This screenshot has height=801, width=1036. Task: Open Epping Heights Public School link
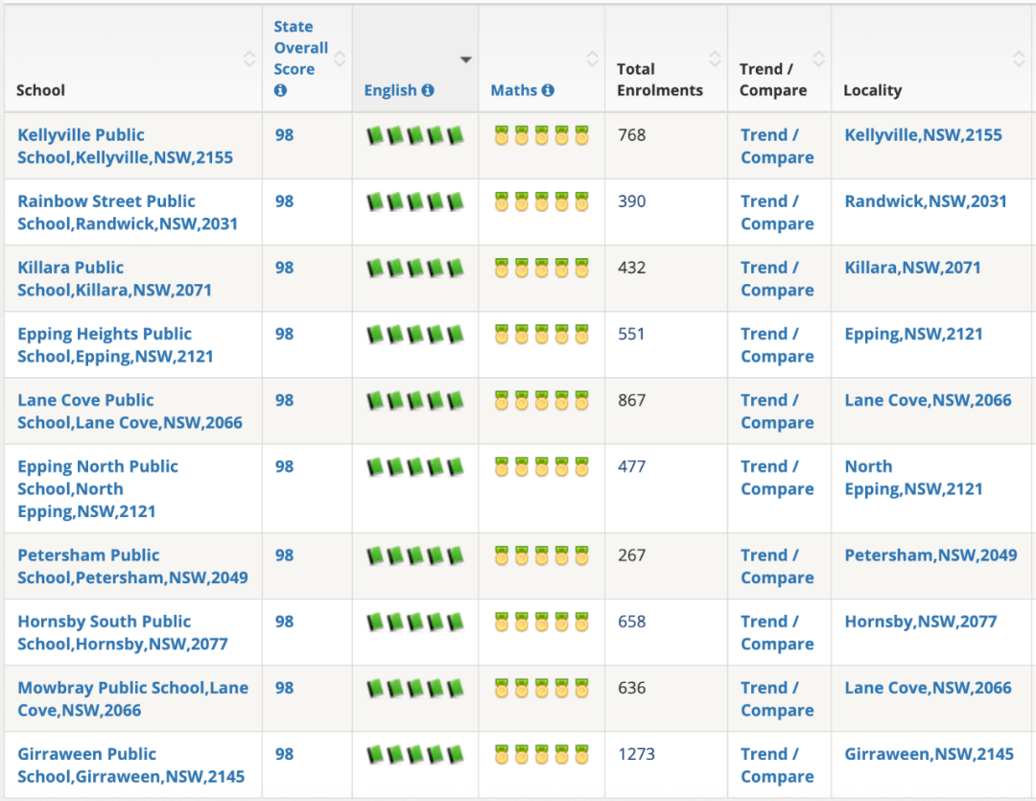(x=116, y=345)
